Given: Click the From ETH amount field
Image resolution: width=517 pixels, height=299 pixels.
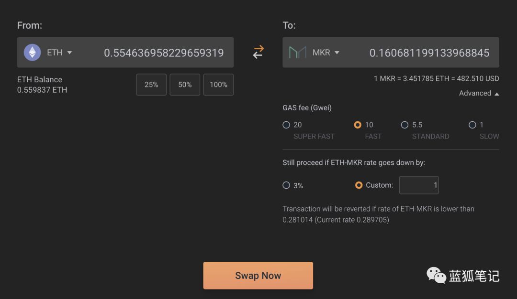Looking at the screenshot, I should pyautogui.click(x=164, y=53).
